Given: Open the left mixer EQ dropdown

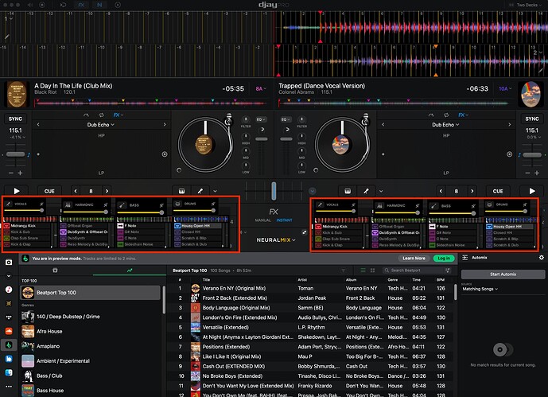Looking at the screenshot, I should 261,119.
